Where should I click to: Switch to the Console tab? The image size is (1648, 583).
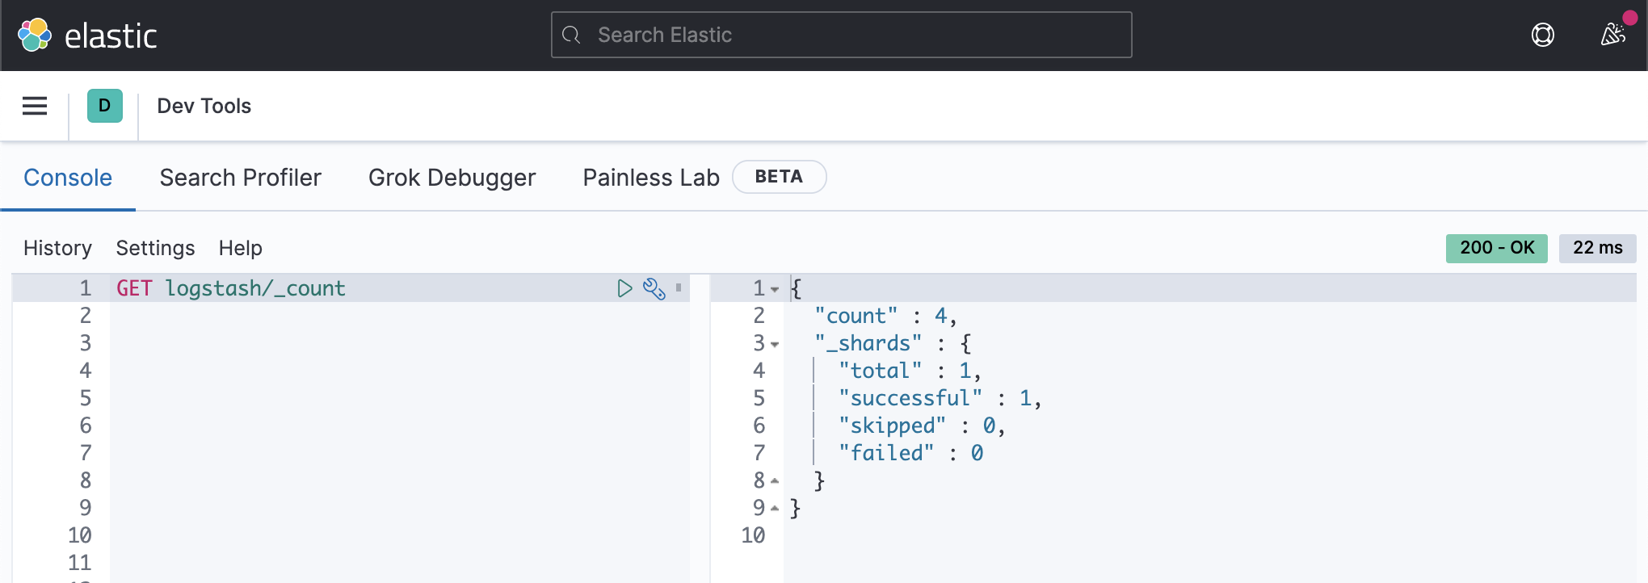tap(68, 178)
